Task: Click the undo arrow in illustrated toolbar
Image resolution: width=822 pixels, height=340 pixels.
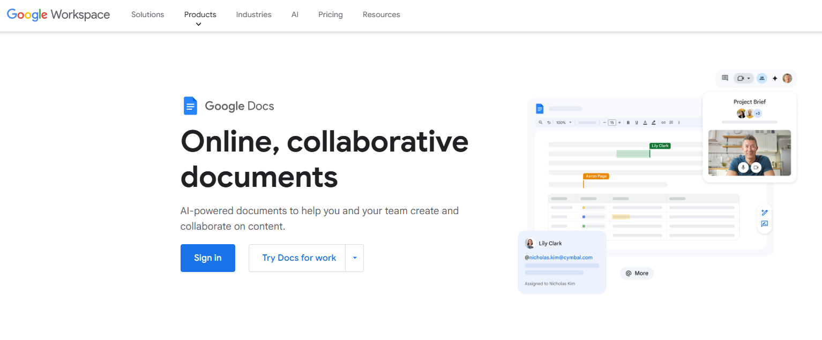Action: tap(549, 123)
